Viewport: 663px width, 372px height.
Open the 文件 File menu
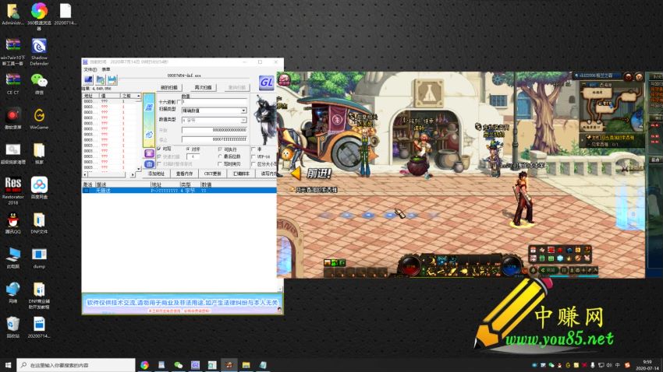point(90,69)
